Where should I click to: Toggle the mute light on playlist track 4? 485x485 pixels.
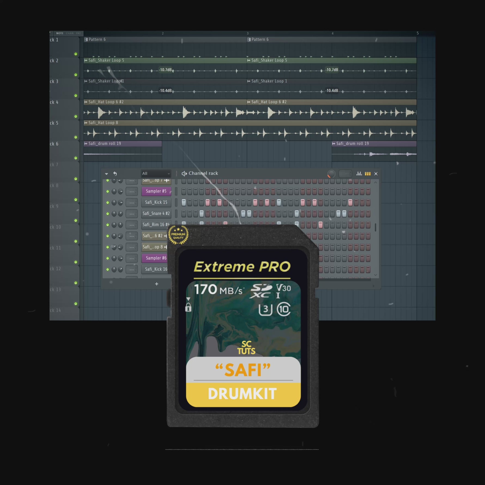point(76,116)
